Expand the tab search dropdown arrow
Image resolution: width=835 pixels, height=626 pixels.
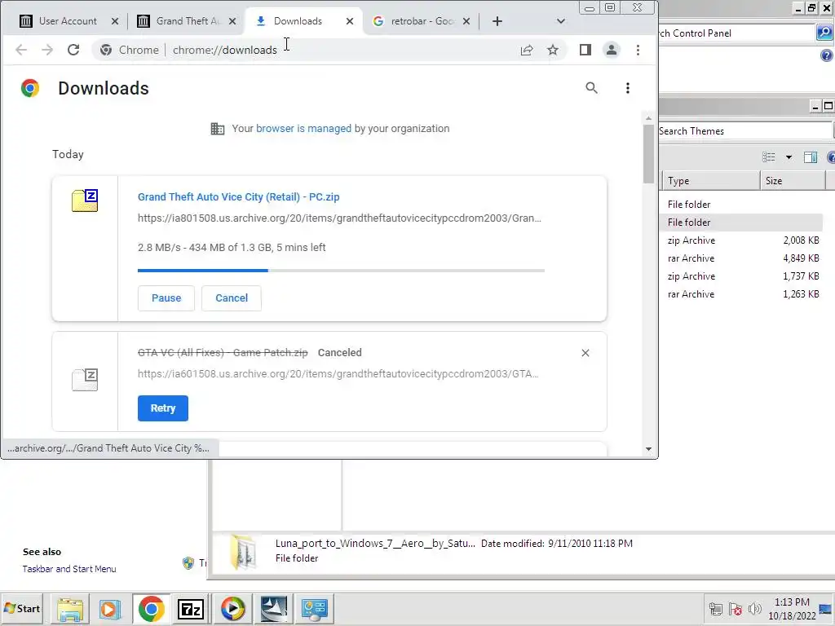point(560,21)
